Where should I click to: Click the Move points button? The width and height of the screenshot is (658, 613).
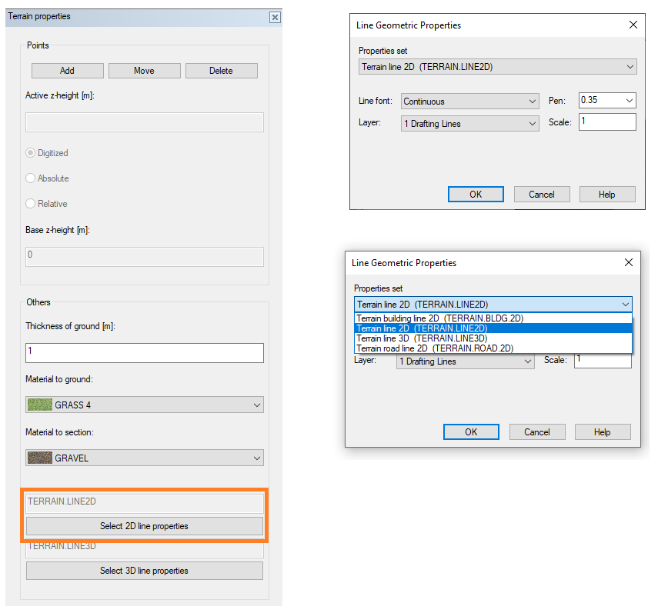(x=144, y=71)
